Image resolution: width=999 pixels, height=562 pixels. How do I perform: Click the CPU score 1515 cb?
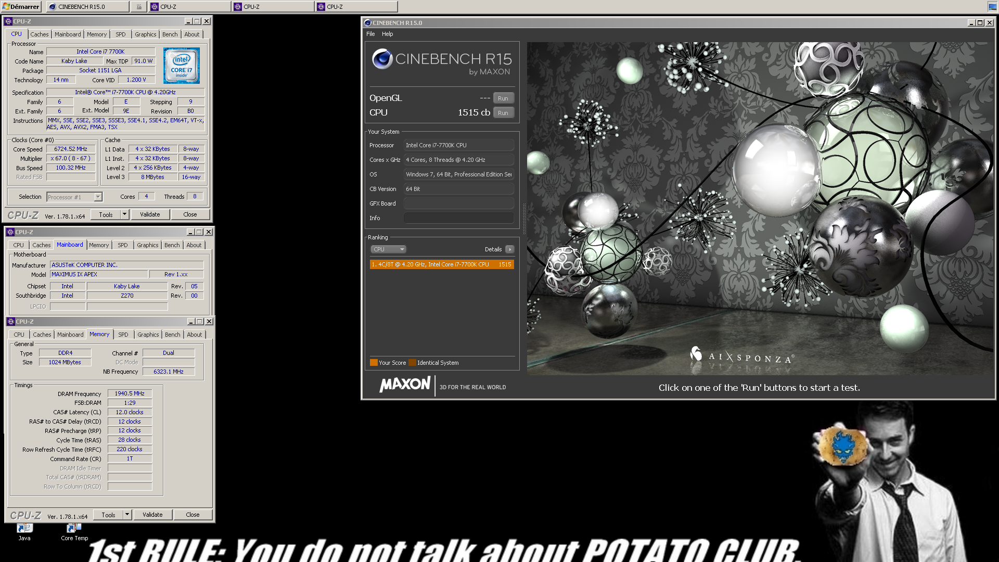(x=473, y=112)
